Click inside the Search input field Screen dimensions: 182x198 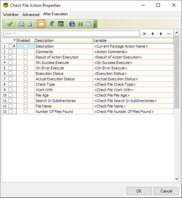[x=72, y=34]
